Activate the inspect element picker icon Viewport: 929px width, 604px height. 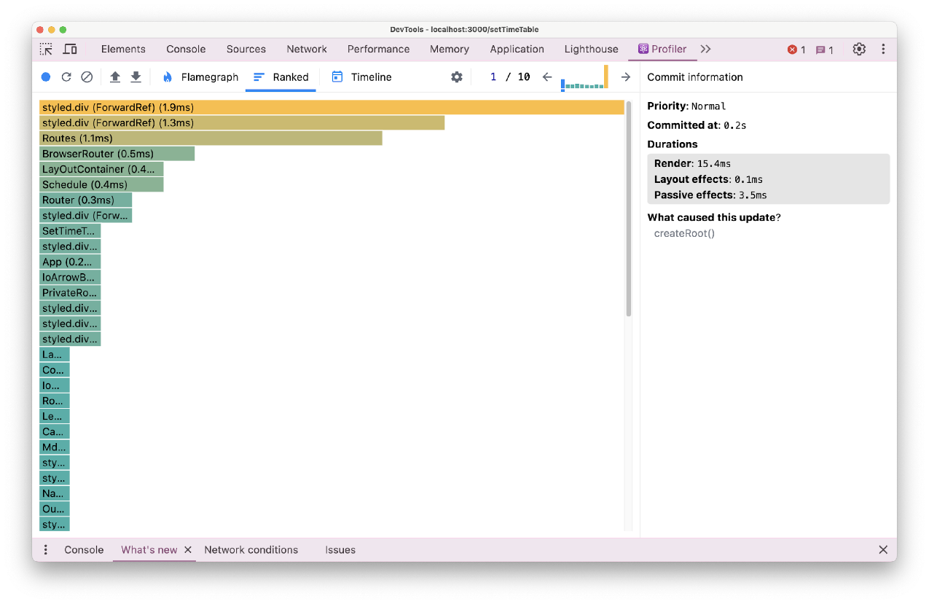[46, 50]
